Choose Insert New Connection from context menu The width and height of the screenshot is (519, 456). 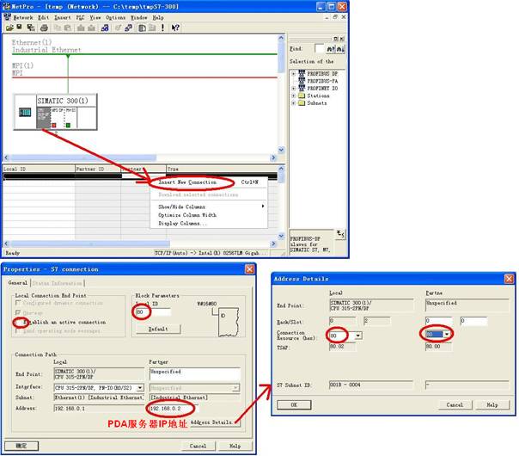click(x=209, y=182)
